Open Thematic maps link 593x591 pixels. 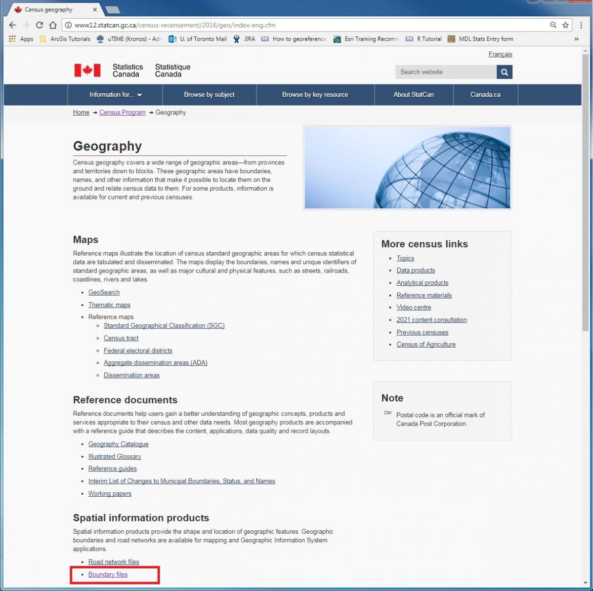coord(109,305)
